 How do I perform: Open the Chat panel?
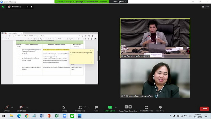pos(96,107)
